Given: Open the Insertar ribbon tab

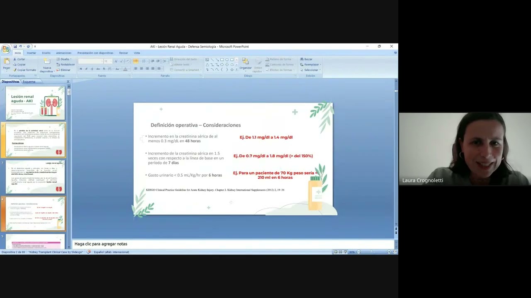Looking at the screenshot, I should [32, 53].
